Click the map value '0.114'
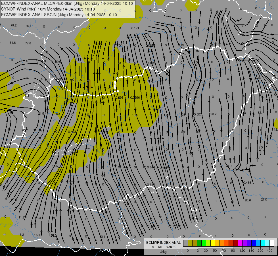Image resolution: width=278 pixels, height=256 pixels. 151,185
